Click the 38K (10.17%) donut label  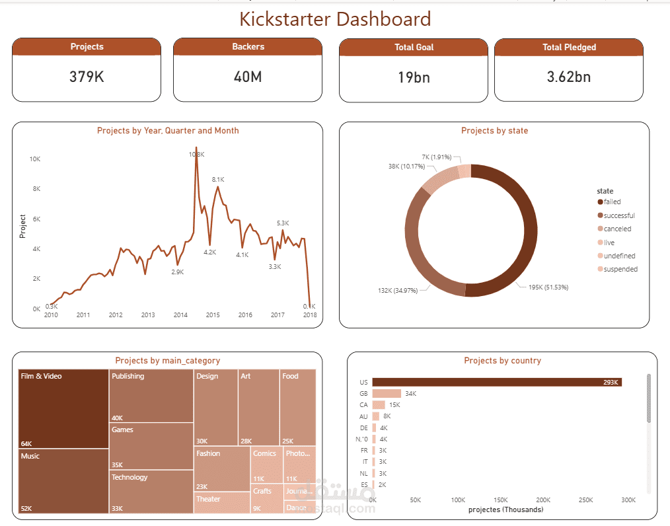[x=407, y=167]
